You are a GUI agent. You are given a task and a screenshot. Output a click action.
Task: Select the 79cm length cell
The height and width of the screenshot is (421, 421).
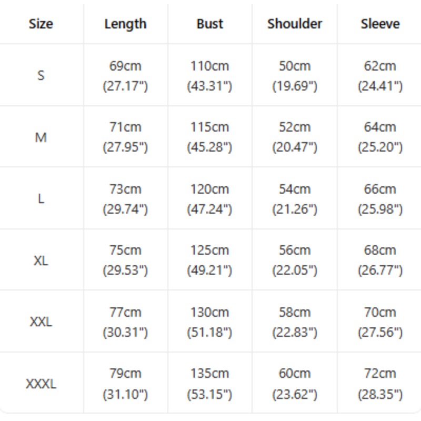point(125,384)
